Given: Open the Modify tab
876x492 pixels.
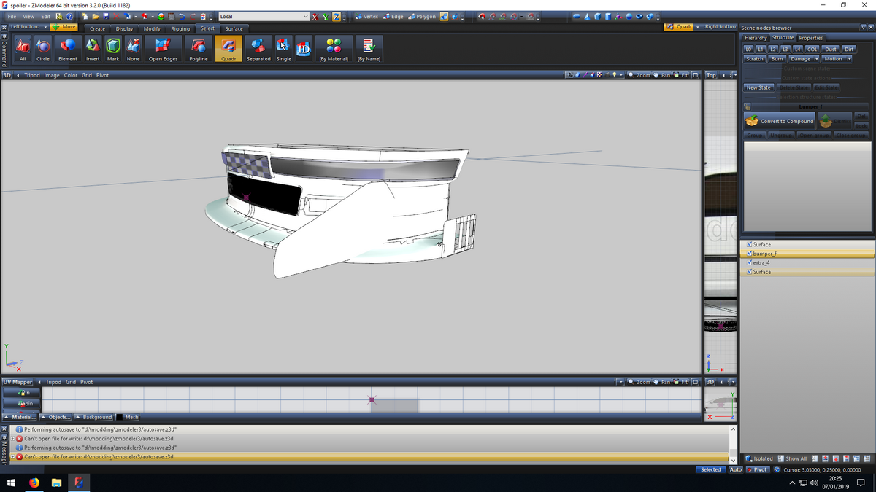Looking at the screenshot, I should click(152, 28).
